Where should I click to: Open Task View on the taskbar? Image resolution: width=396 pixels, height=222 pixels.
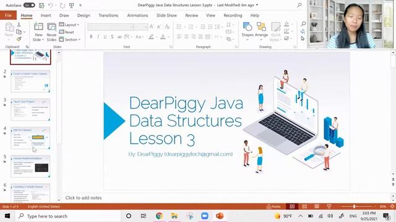(144, 216)
